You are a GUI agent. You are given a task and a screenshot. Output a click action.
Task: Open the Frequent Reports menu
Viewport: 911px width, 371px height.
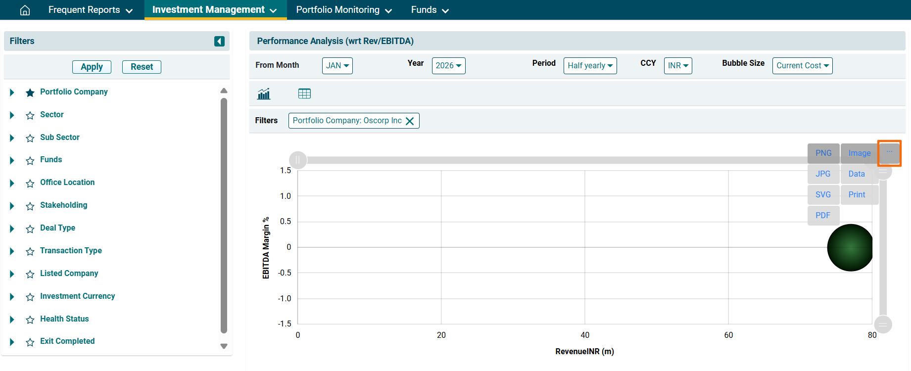pos(90,10)
